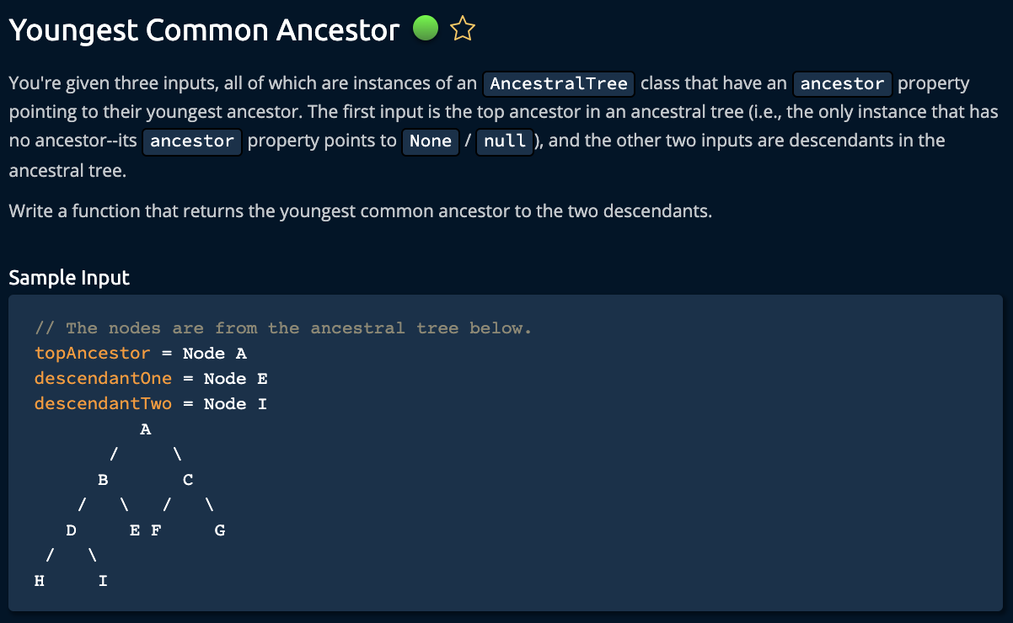Image resolution: width=1013 pixels, height=623 pixels.
Task: Click node G in the tree diagram
Action: [220, 530]
